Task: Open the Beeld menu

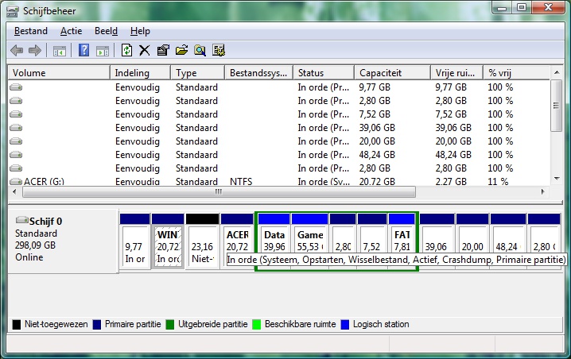Action: (106, 31)
